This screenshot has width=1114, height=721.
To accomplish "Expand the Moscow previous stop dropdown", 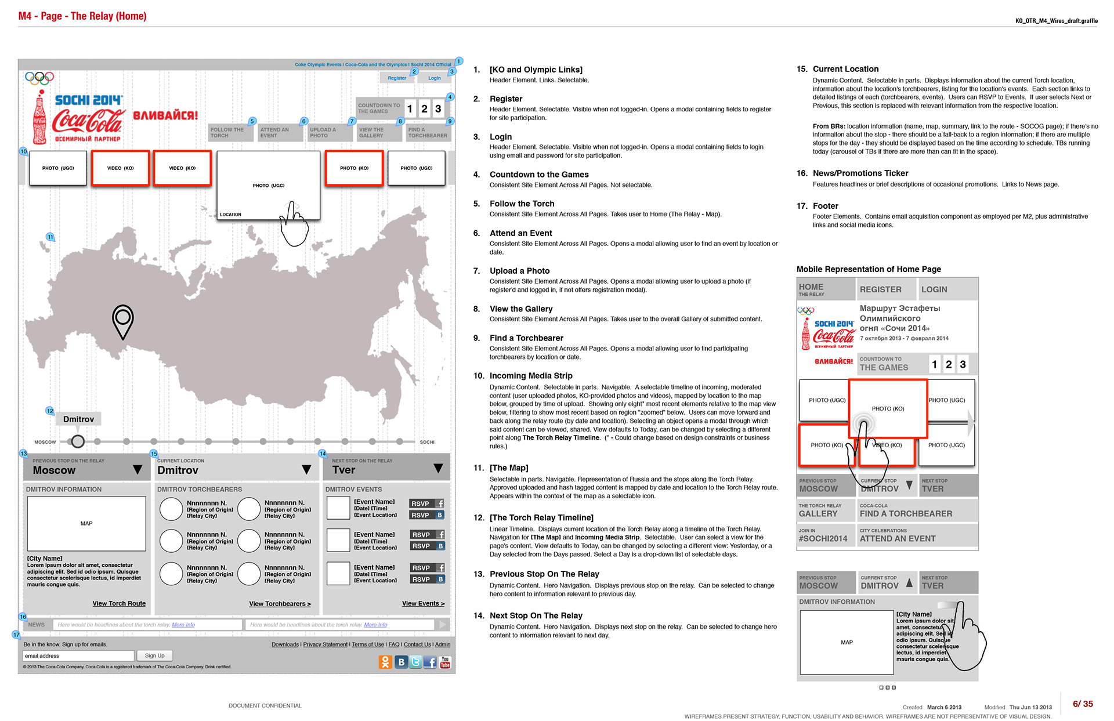I will click(138, 469).
